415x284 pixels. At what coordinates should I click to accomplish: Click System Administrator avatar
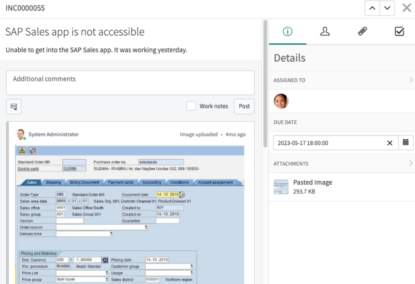(x=20, y=134)
